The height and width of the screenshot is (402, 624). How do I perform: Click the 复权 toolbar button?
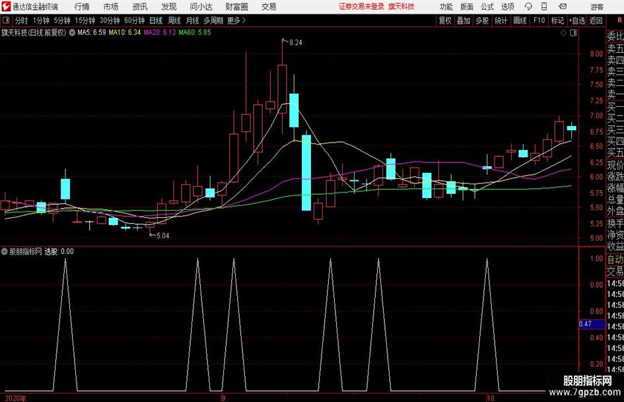[x=445, y=20]
